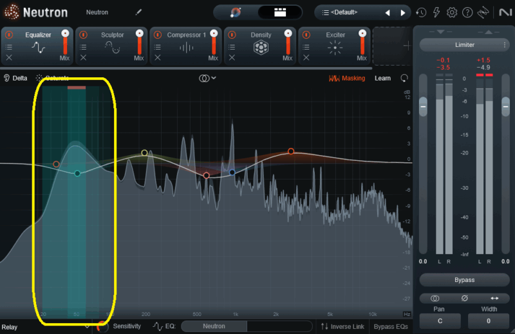Bypass the Equalizer module power button
Viewport: 515px width, 334px height.
tap(9, 35)
